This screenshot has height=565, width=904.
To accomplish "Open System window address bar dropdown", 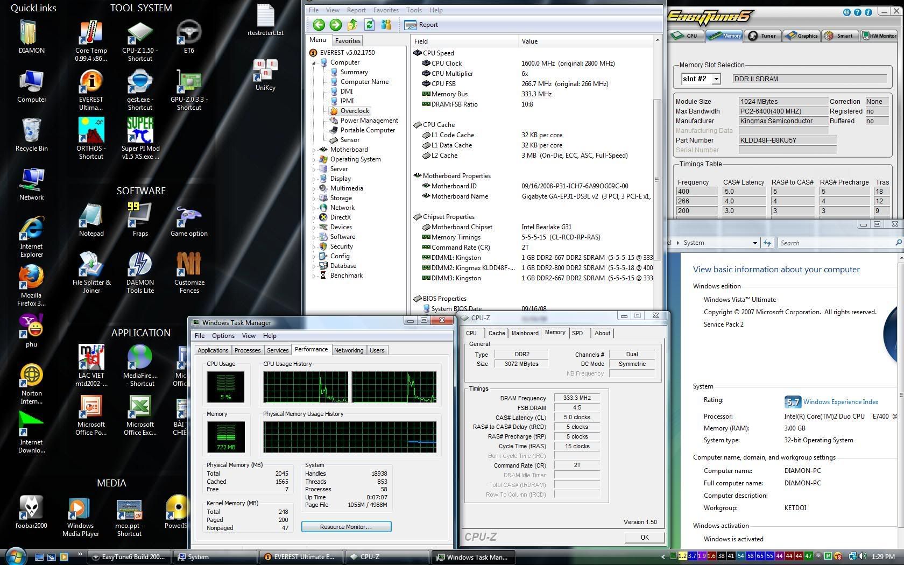I will 755,243.
